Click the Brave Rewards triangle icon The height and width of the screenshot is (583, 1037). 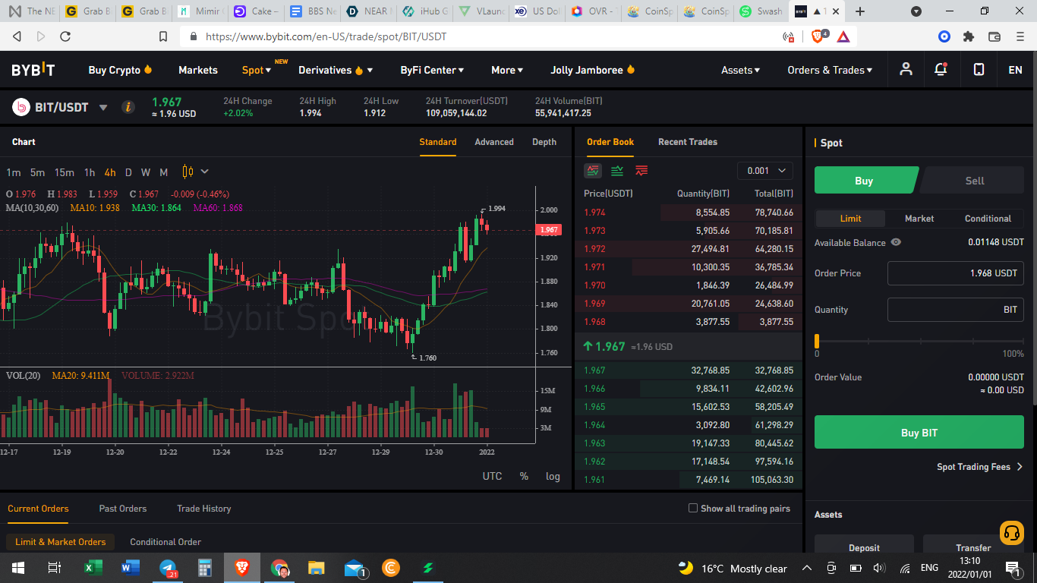(x=843, y=36)
